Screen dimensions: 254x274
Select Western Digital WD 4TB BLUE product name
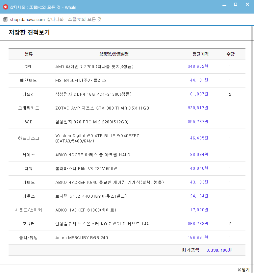[97, 138]
